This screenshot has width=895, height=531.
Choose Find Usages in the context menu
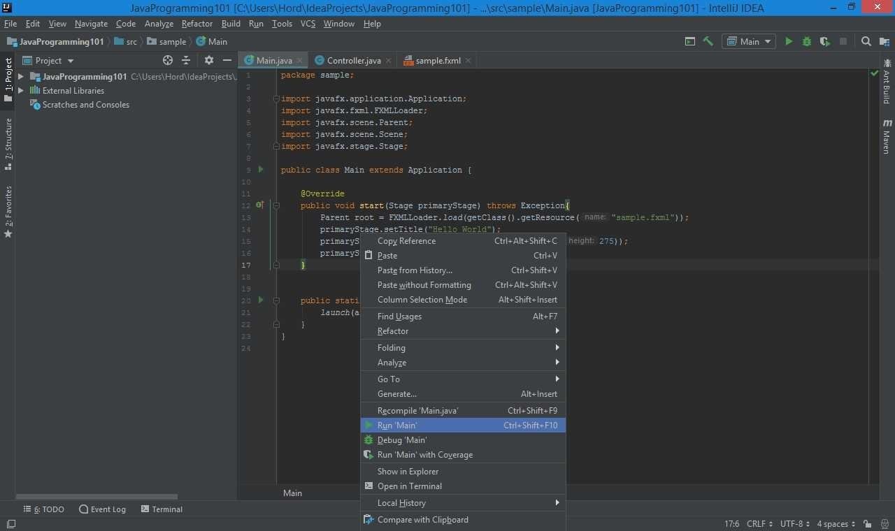(x=463, y=317)
